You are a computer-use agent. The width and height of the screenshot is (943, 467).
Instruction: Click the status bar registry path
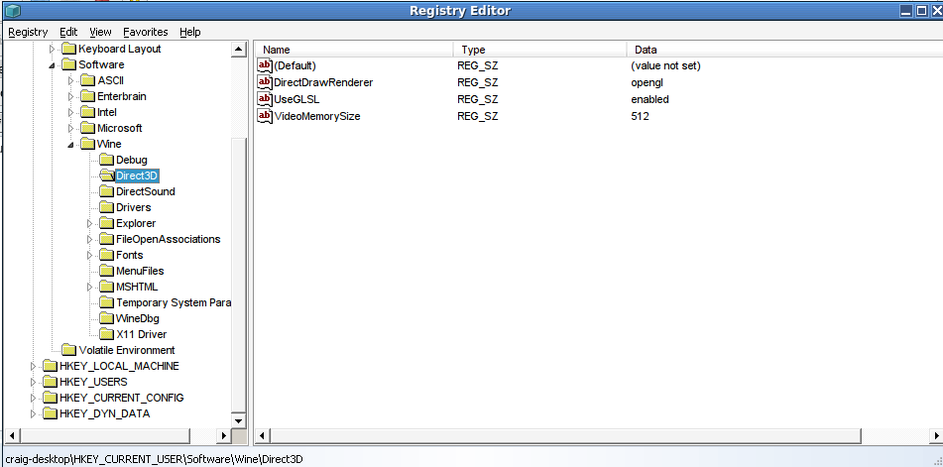pos(154,459)
